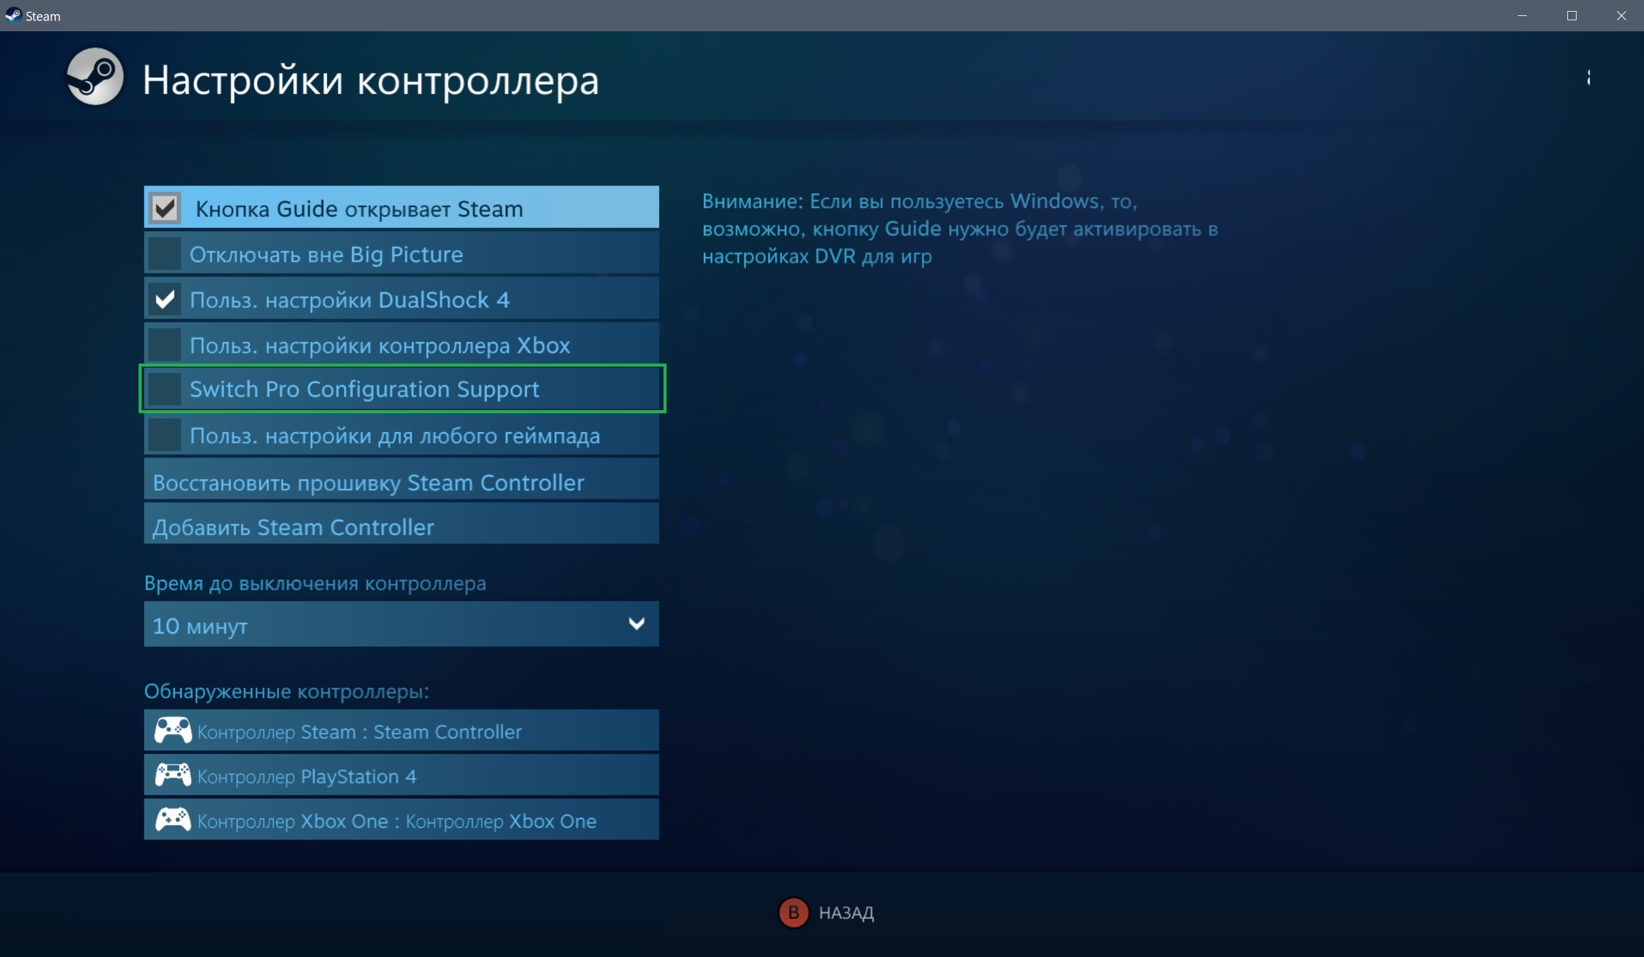Screen dimensions: 1644x957
Task: Click the Xbox One controller icon
Action: pos(173,819)
